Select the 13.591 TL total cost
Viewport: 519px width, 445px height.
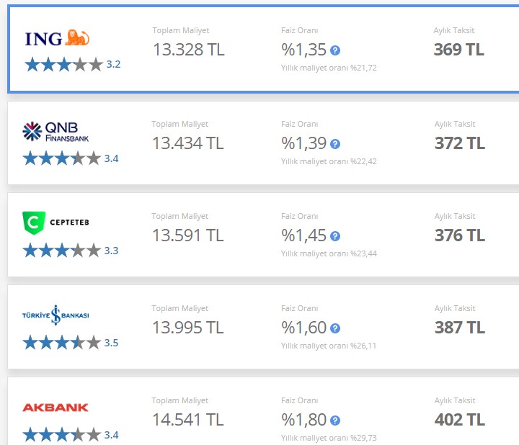[187, 235]
